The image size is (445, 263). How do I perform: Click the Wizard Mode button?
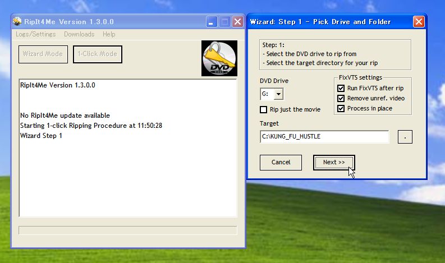click(43, 54)
